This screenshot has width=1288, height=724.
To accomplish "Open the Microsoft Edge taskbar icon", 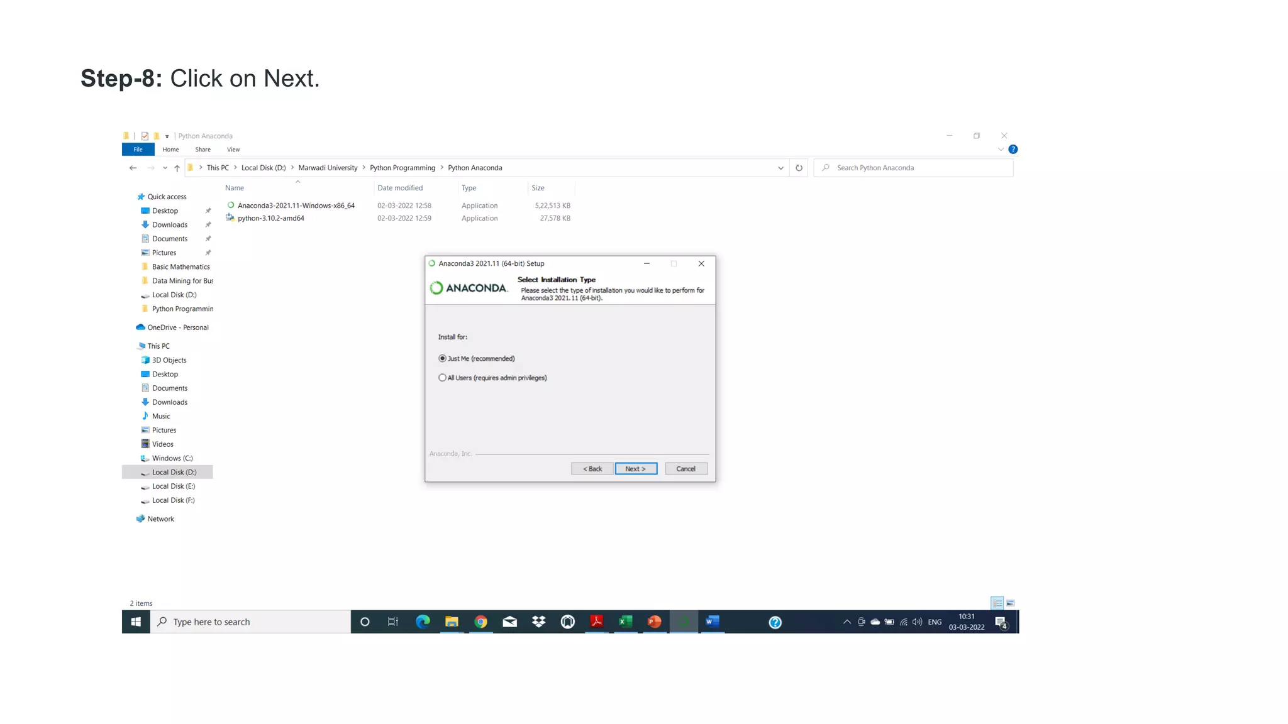I will pyautogui.click(x=423, y=622).
